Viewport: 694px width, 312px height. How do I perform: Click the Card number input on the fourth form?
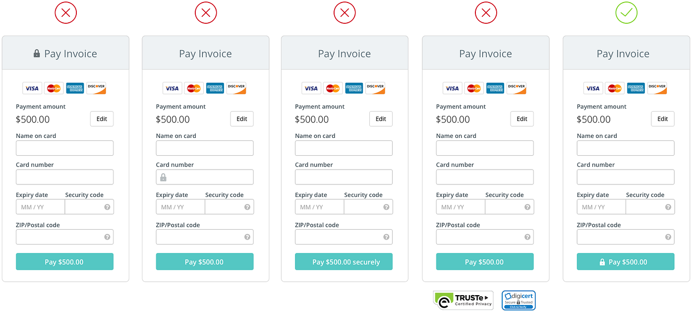485,177
